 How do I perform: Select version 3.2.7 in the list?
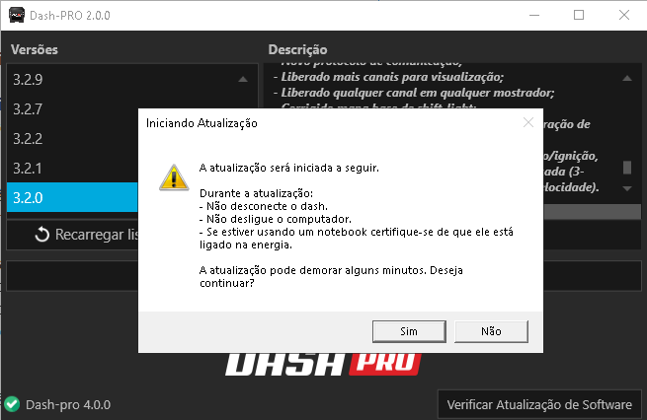pyautogui.click(x=72, y=109)
